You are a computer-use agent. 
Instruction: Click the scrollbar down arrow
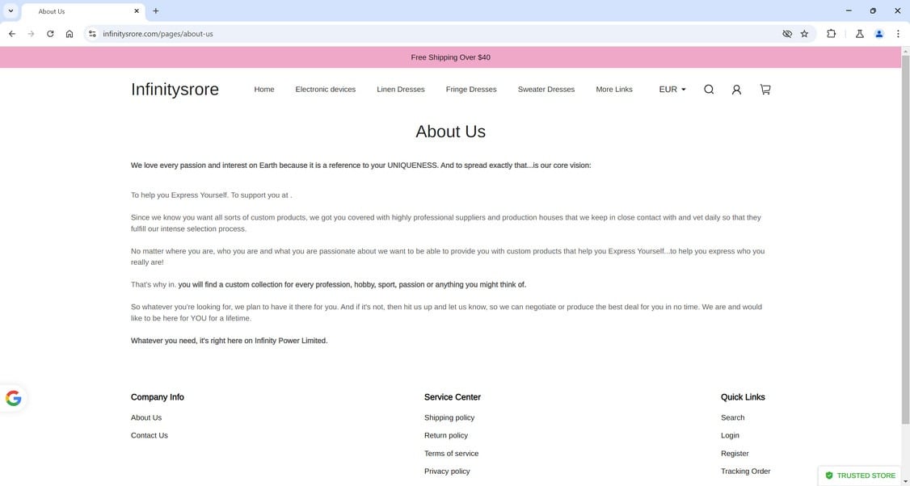pyautogui.click(x=905, y=481)
